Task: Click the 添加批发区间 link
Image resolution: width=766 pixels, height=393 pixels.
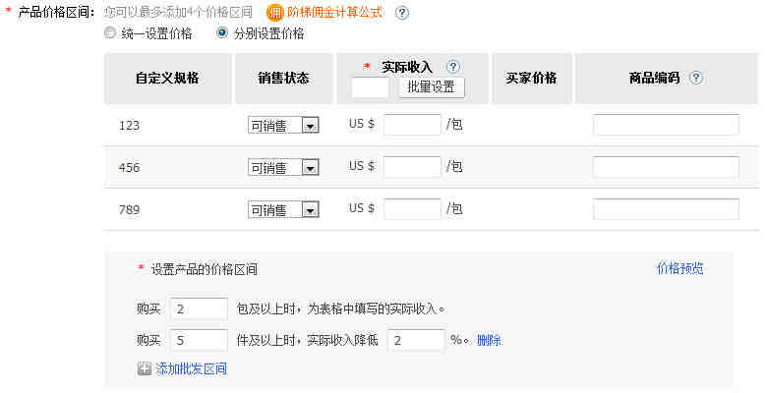Action: click(191, 368)
